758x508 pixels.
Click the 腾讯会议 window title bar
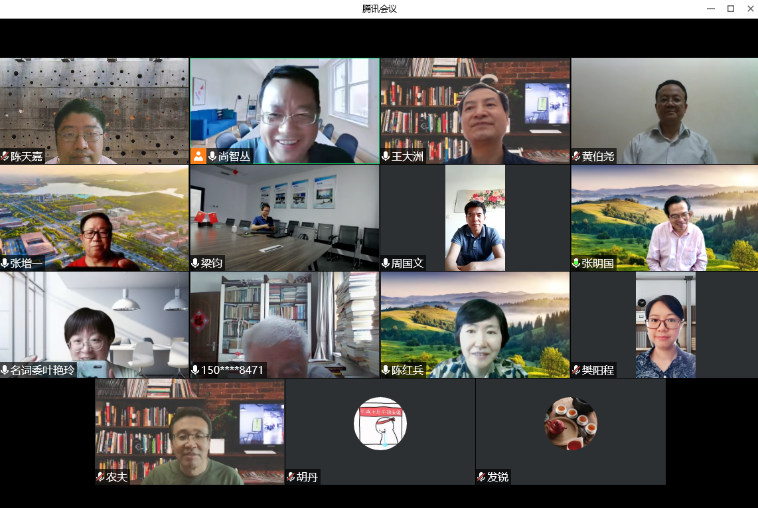tap(379, 9)
